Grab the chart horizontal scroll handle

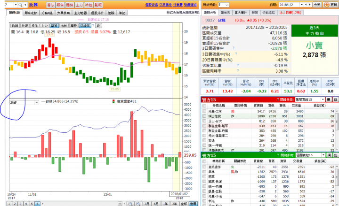(120, 204)
